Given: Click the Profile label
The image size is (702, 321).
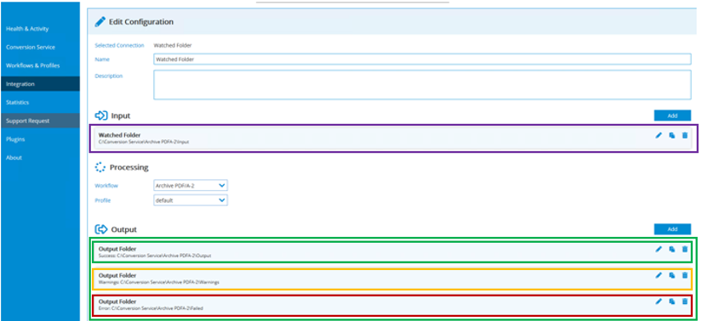Looking at the screenshot, I should click(102, 200).
